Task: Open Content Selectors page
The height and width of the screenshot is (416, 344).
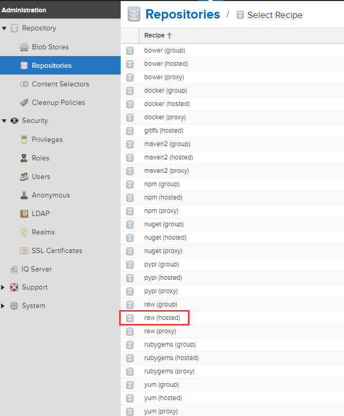Action: pyautogui.click(x=61, y=84)
